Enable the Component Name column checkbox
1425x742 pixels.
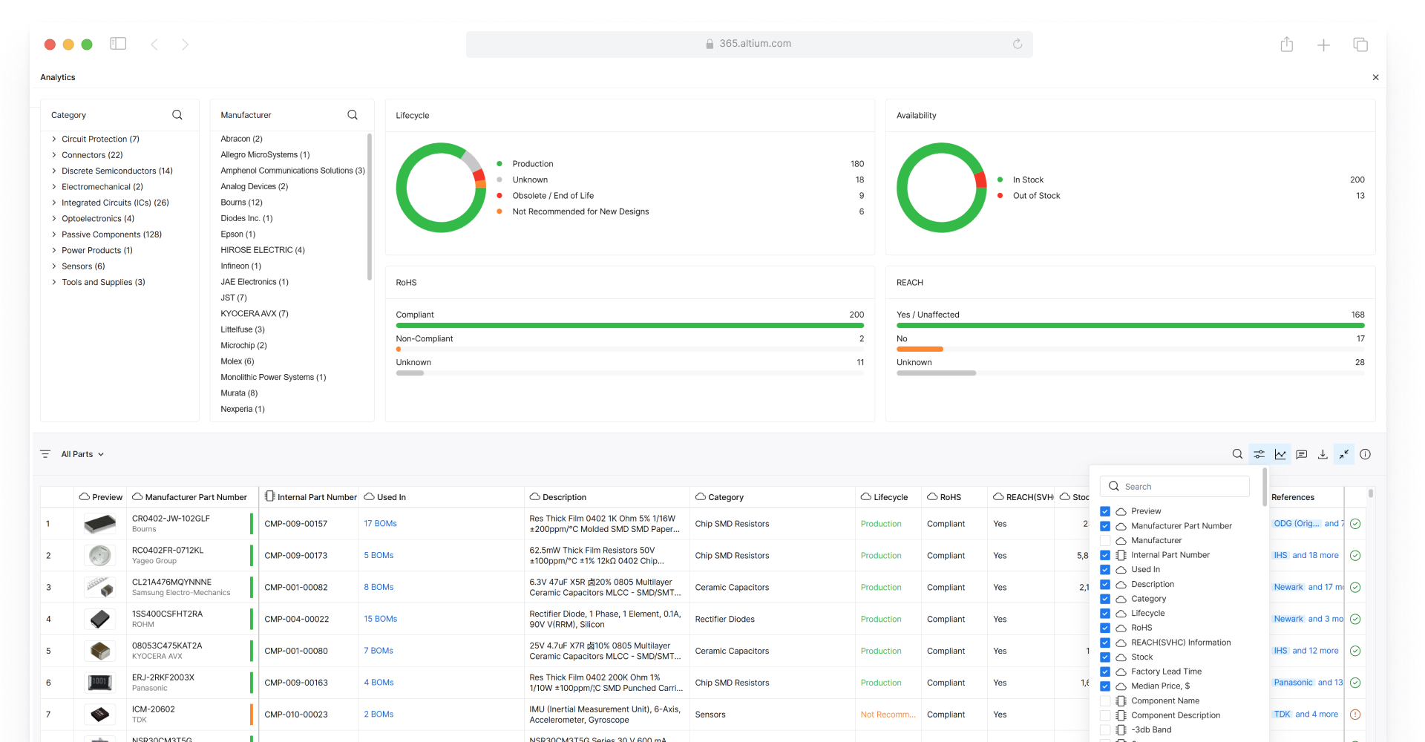[1105, 700]
